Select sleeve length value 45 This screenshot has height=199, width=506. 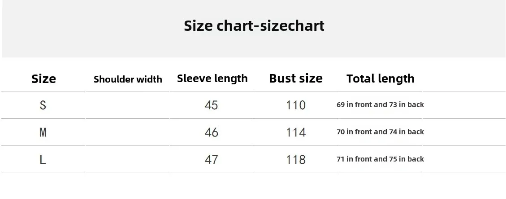[211, 105]
